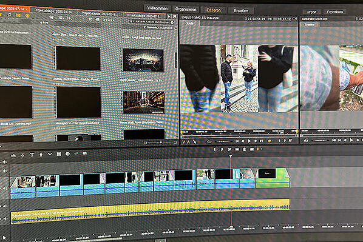363x242 pixels.
Task: Adjust the timeline player shuttle slider
Action: click(x=320, y=140)
